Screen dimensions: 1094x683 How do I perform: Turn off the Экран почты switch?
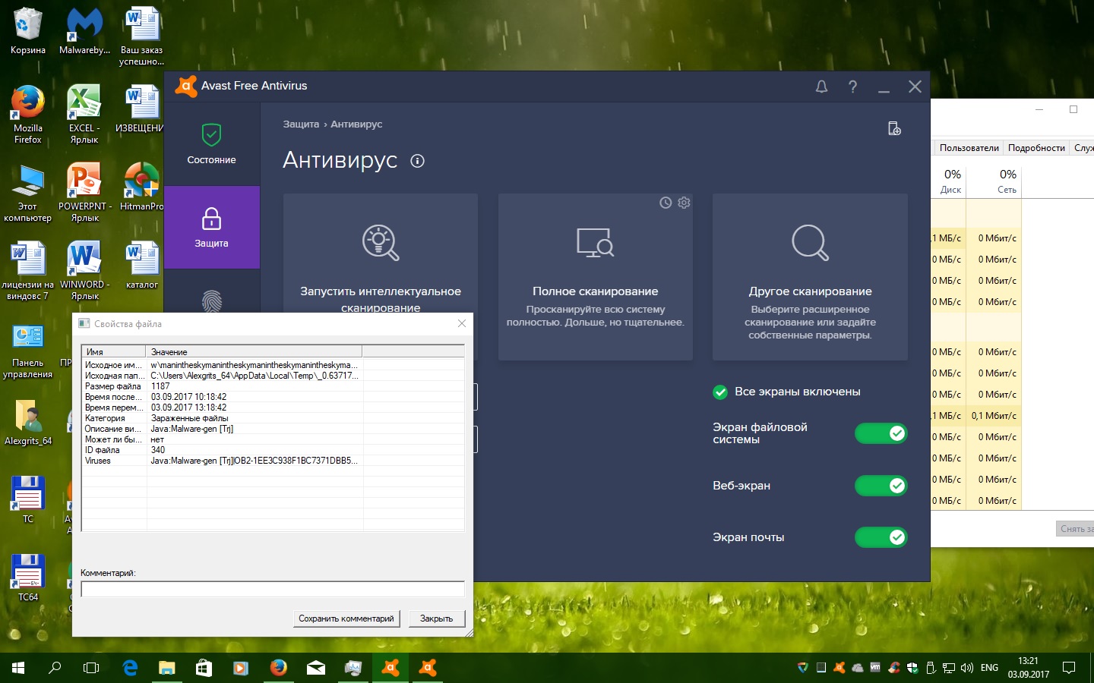tap(881, 537)
